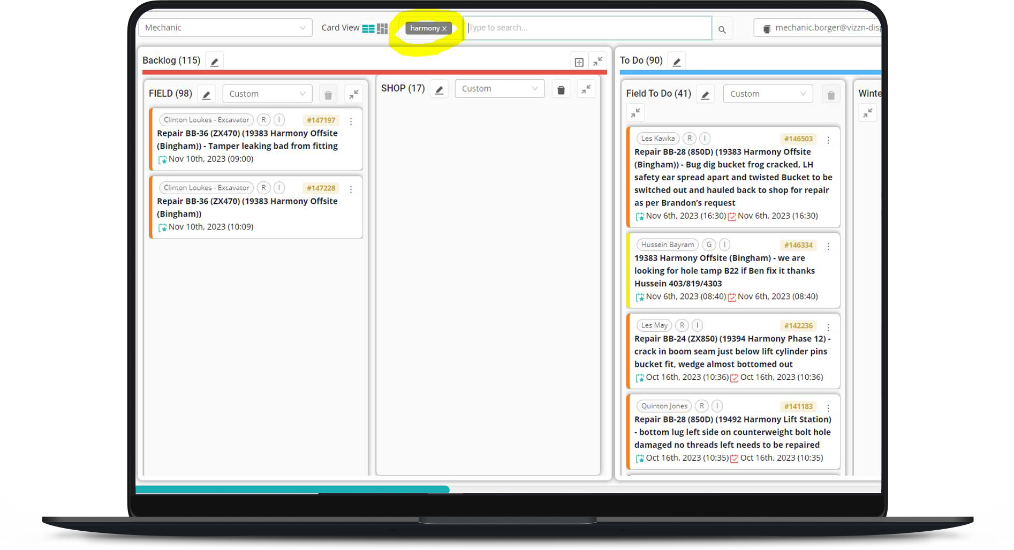Screen dimensions: 1014x550
Task: Edit the To Do column name
Action: [x=677, y=62]
